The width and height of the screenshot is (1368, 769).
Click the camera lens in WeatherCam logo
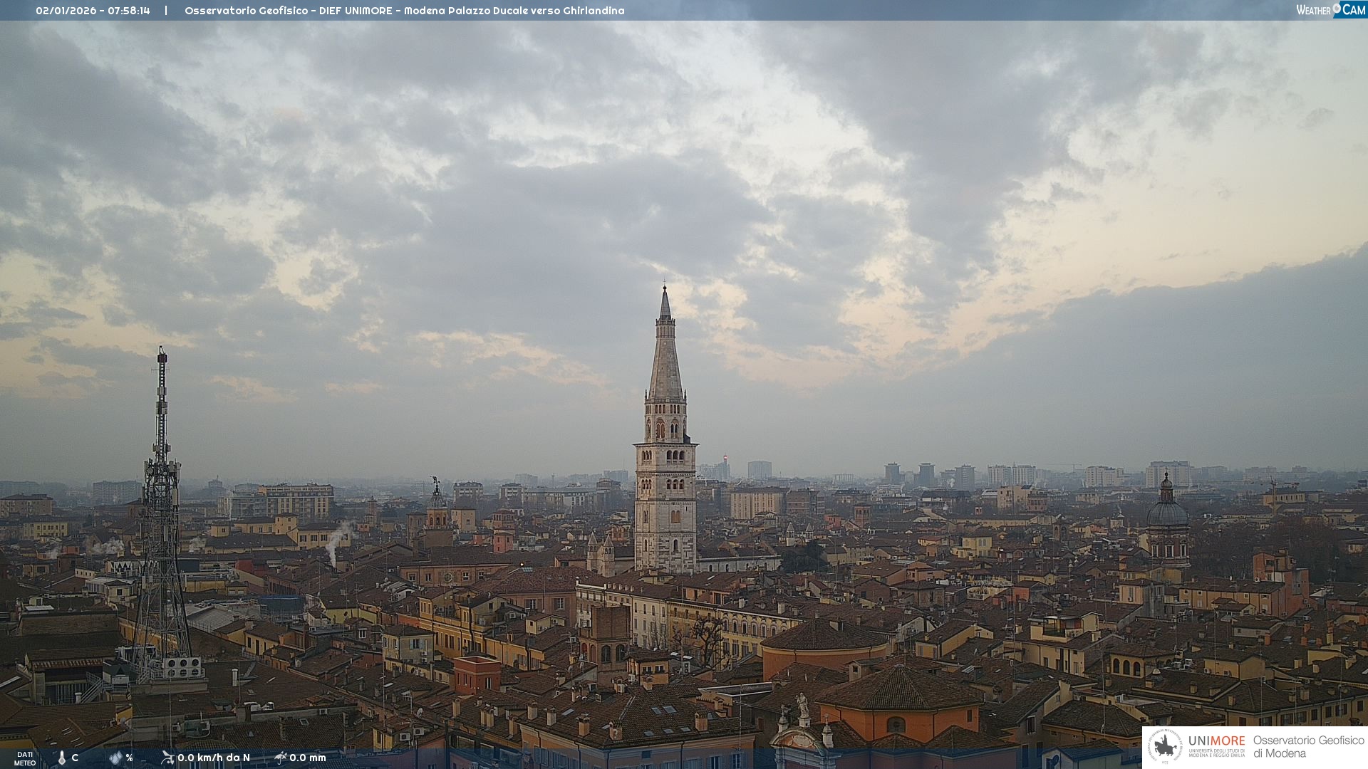(x=1337, y=8)
